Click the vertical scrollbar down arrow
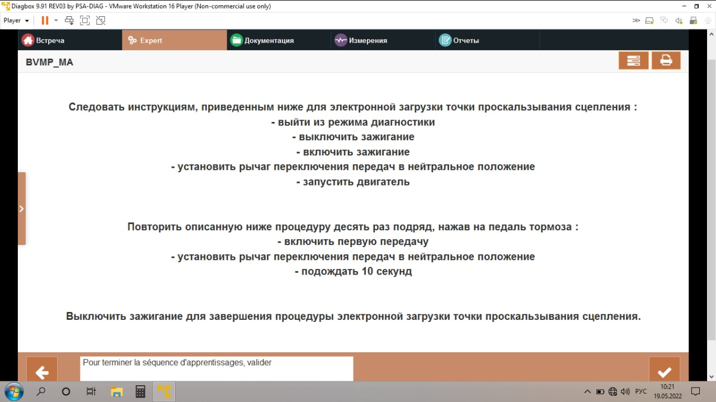Screen dimensions: 716x402 (712, 376)
